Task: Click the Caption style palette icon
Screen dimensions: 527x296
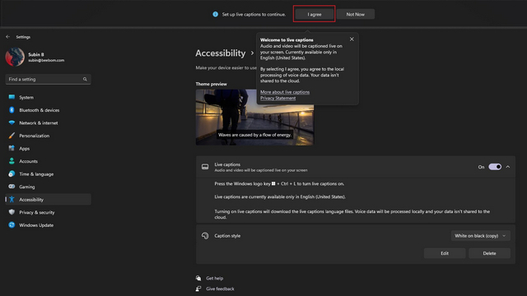Action: (x=205, y=236)
